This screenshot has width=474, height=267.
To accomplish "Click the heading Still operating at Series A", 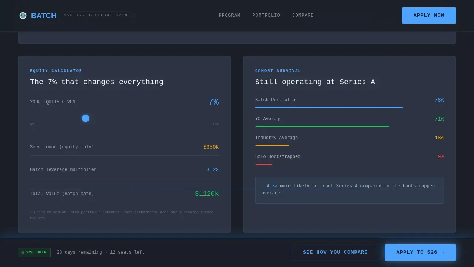I will pyautogui.click(x=315, y=82).
